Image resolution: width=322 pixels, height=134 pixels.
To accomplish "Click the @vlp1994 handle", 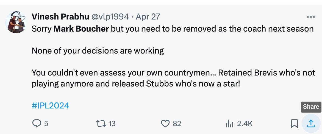I will coord(110,17).
